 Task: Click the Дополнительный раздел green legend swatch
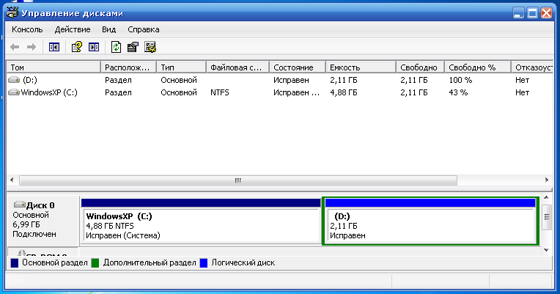[95, 263]
